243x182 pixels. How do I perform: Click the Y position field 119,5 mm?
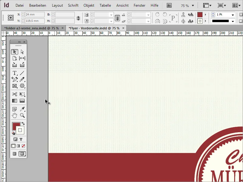tap(35, 21)
